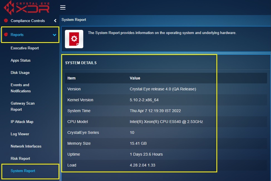Viewport: 271px width, 181px height.
Task: Select load value '4.28 2.04 1.33'
Action: tap(142, 165)
